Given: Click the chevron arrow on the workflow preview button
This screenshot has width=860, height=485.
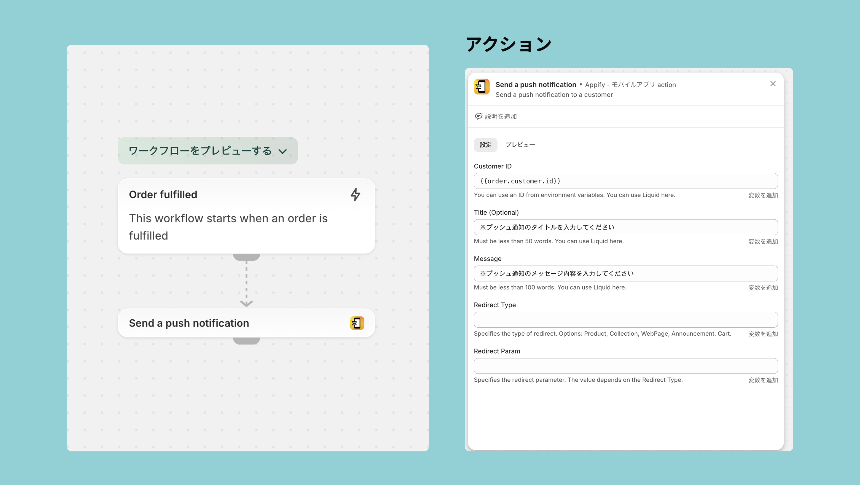Looking at the screenshot, I should point(283,152).
